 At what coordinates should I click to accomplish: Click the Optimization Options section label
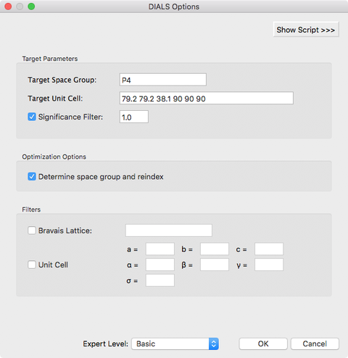[54, 157]
